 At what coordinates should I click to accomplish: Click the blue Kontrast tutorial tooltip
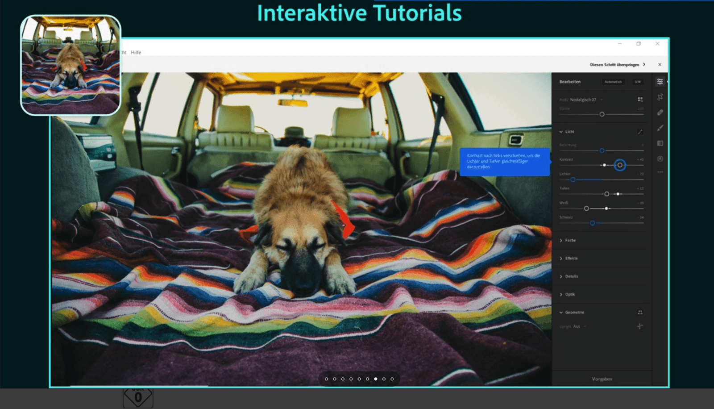(505, 162)
